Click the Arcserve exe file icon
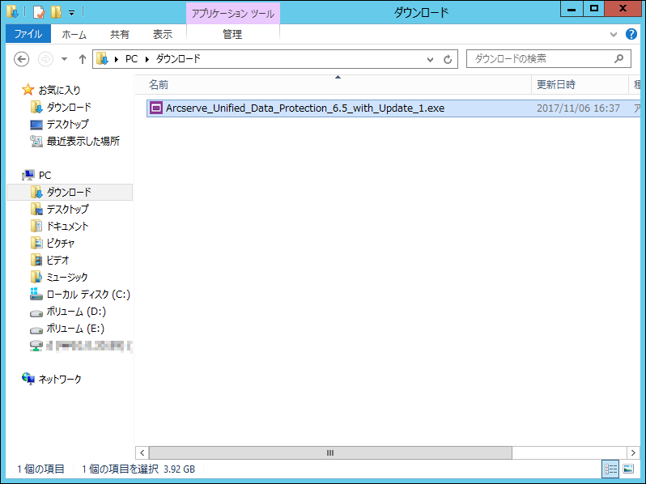The height and width of the screenshot is (484, 646). (155, 108)
